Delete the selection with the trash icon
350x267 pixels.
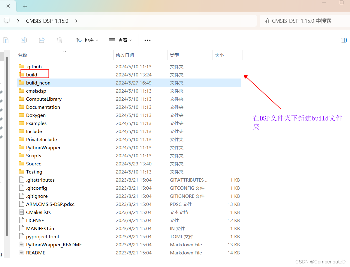[x=59, y=40]
